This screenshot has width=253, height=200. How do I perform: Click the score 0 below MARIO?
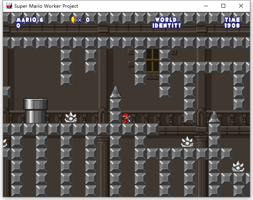click(19, 25)
